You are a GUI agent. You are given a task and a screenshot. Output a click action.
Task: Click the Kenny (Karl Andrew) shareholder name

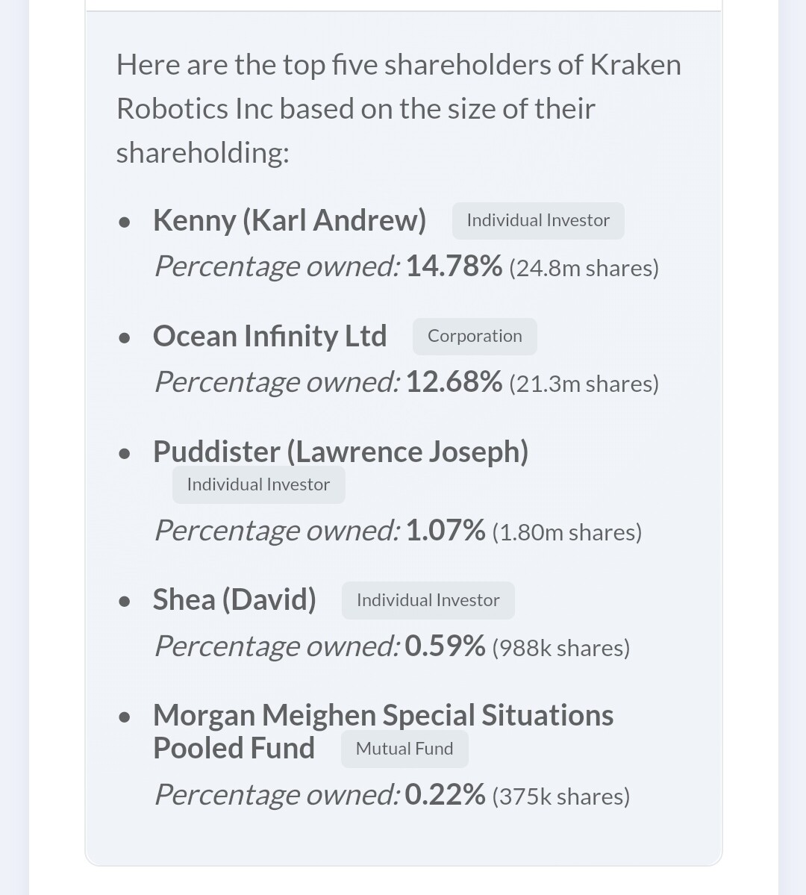(289, 221)
